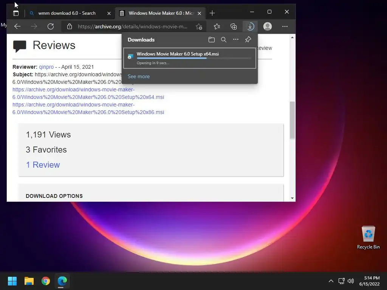Image resolution: width=387 pixels, height=290 pixels.
Task: Close the wmm download 6.0 Search tab
Action: (109, 13)
